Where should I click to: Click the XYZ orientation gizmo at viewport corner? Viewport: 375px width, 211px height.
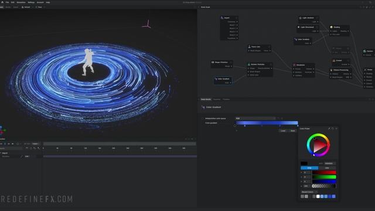pos(2,130)
